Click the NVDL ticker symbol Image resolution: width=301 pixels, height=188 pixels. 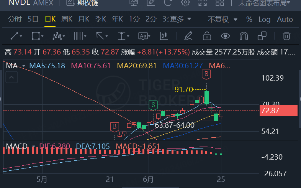(19, 3)
